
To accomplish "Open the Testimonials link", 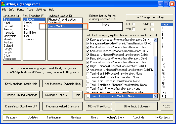I will click(x=54, y=117).
